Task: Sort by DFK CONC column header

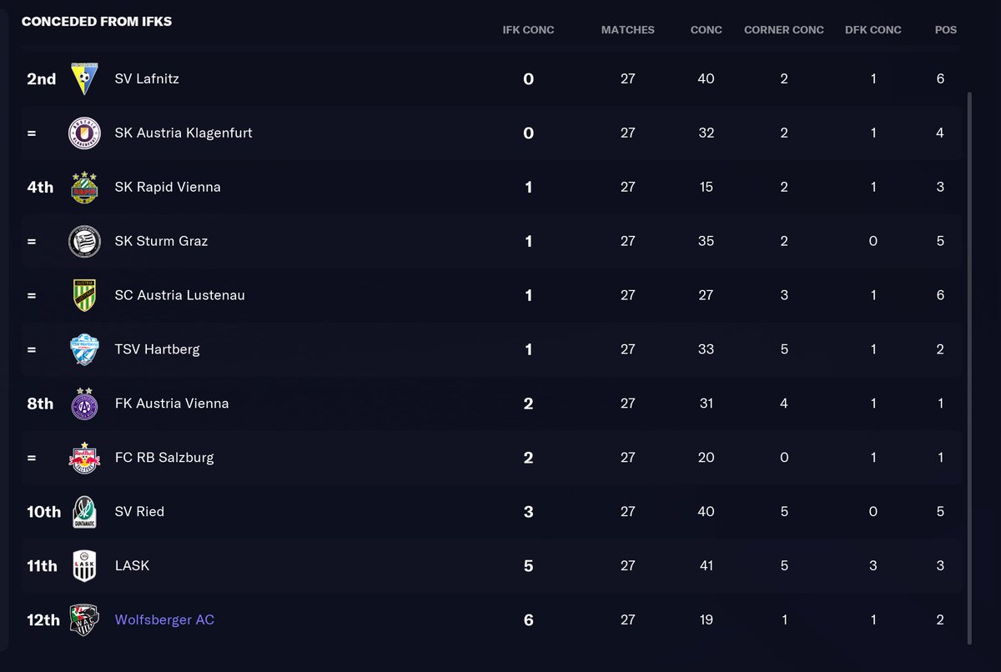Action: point(873,29)
